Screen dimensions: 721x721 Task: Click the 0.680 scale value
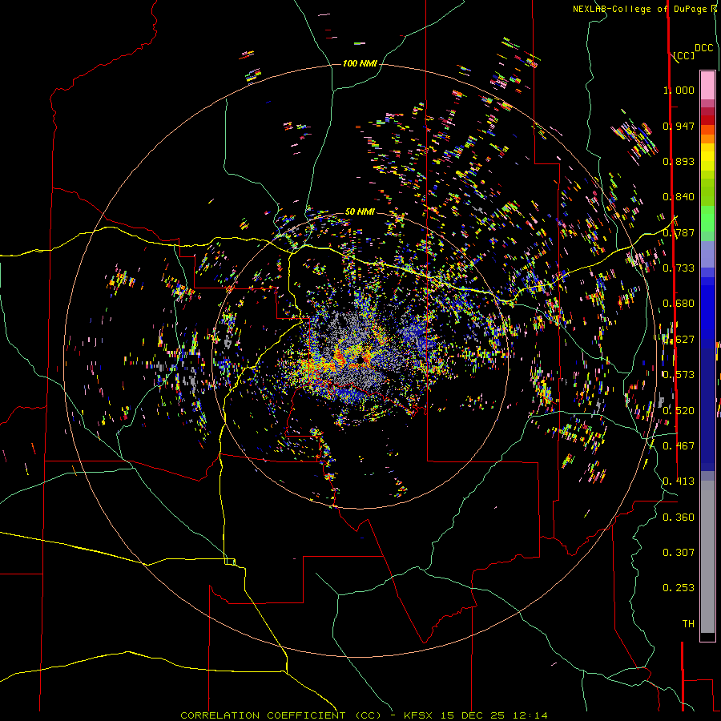[679, 304]
